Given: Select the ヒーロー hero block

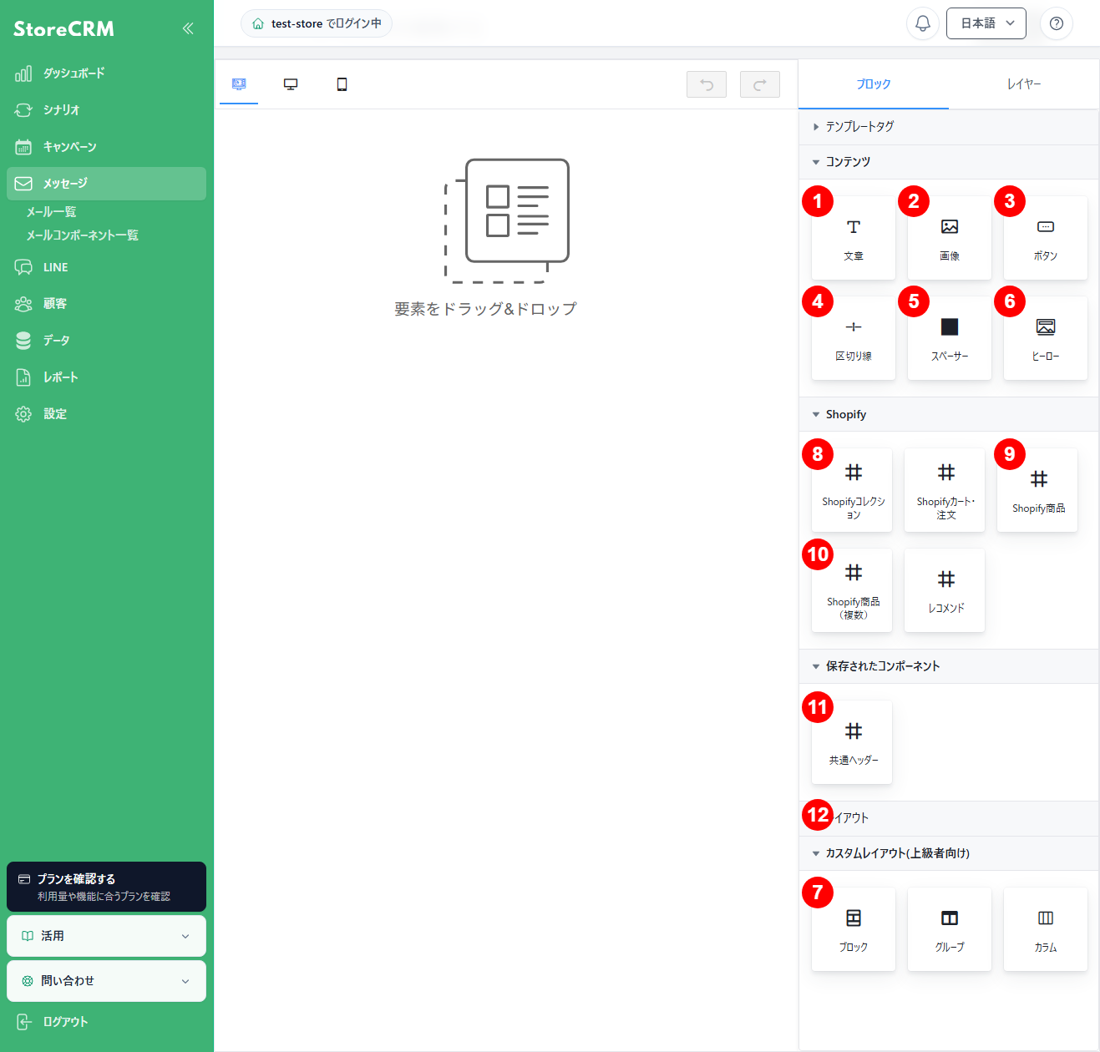Looking at the screenshot, I should click(1046, 338).
